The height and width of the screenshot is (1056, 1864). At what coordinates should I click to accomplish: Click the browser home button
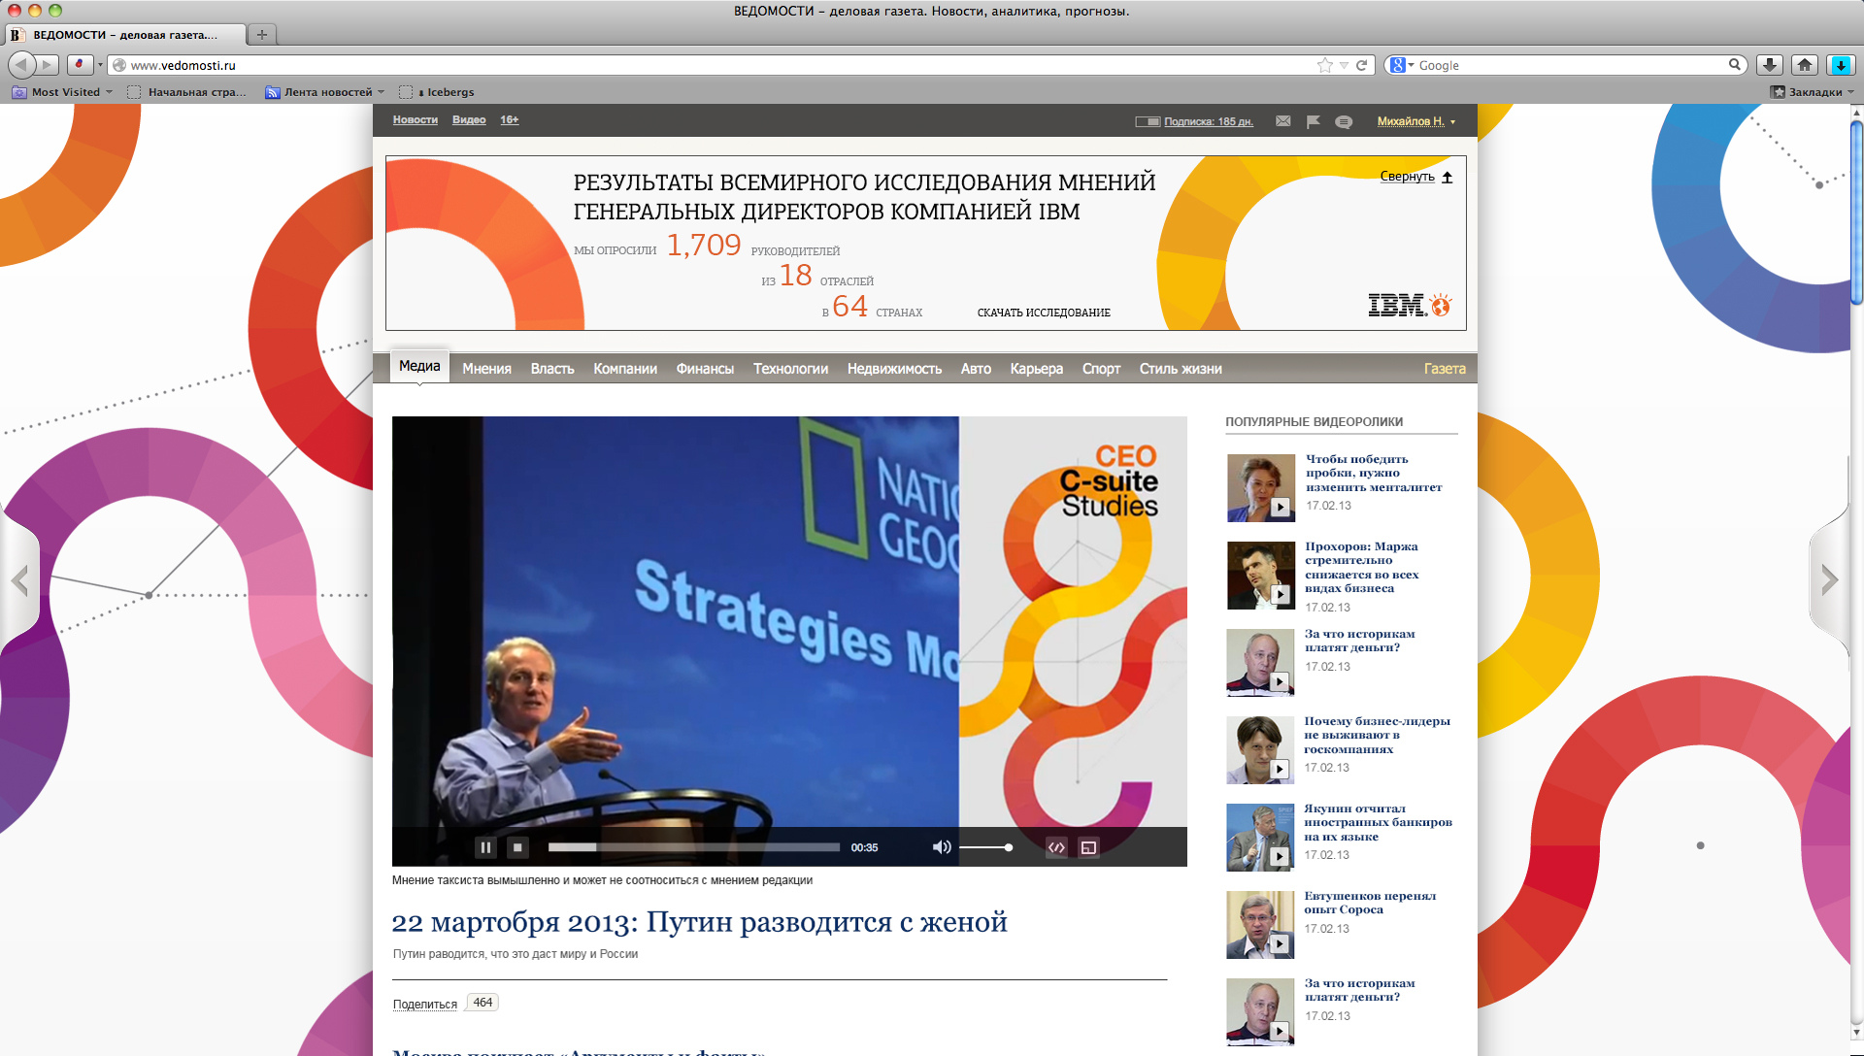pyautogui.click(x=1805, y=65)
